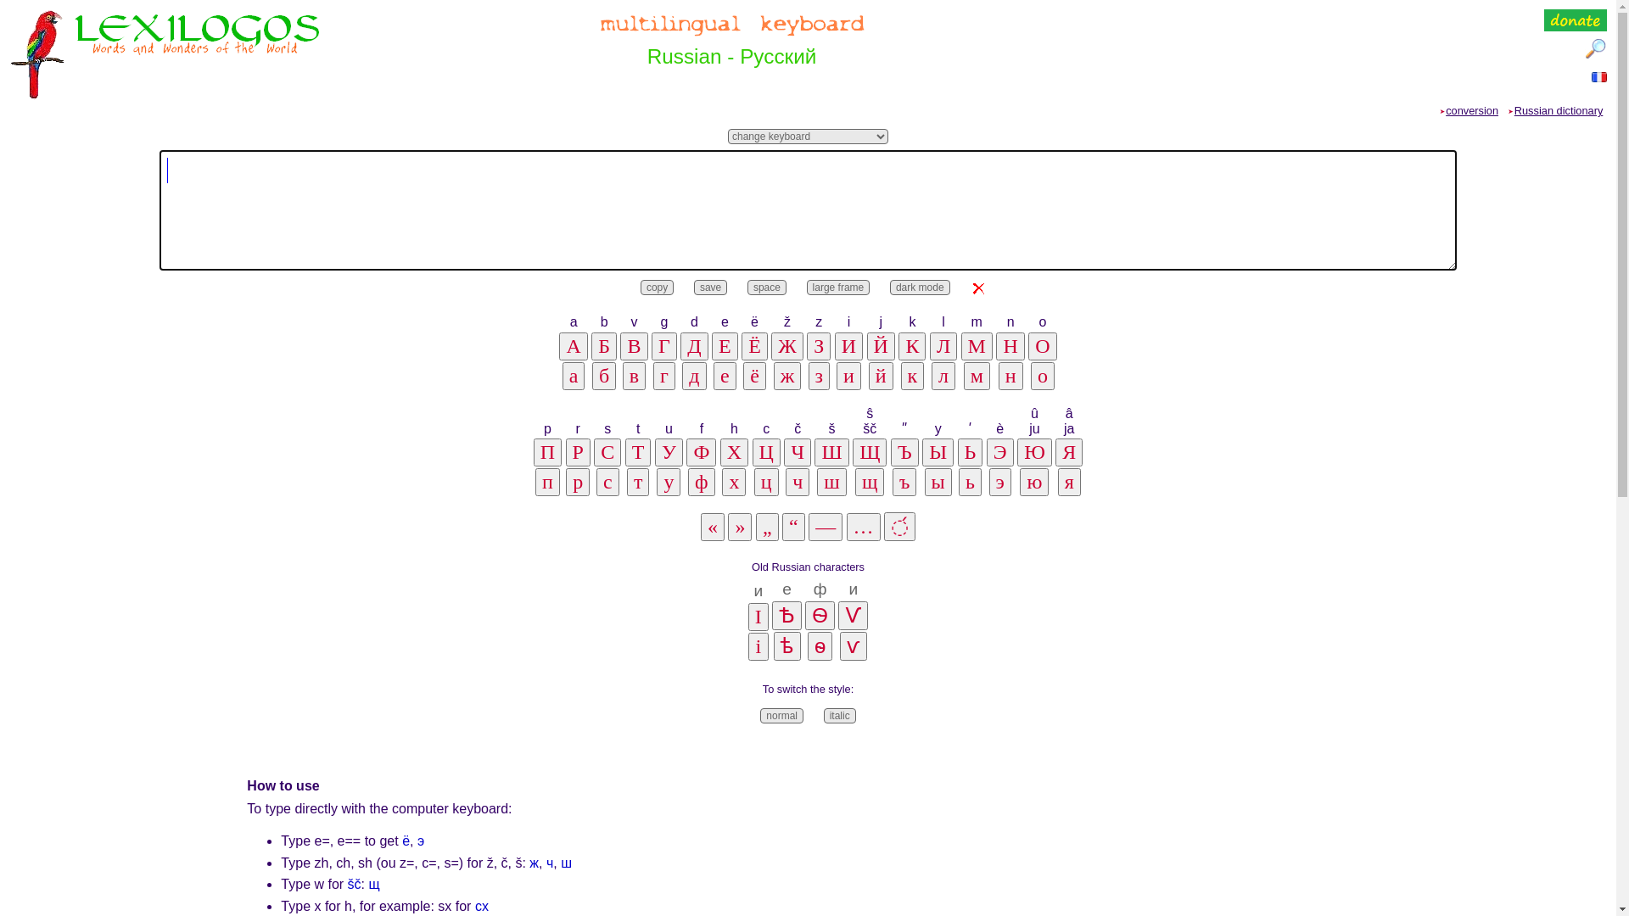
Task: Insert capital letter Б
Action: [604, 346]
